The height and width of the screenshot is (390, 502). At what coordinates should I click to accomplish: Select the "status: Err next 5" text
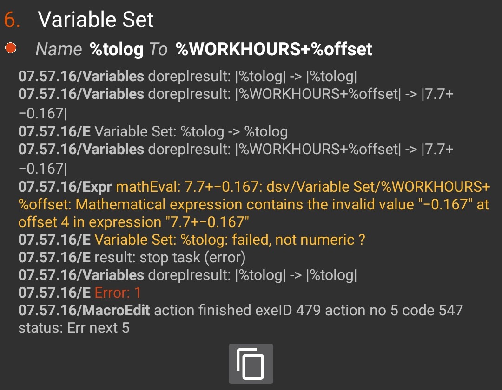(73, 328)
